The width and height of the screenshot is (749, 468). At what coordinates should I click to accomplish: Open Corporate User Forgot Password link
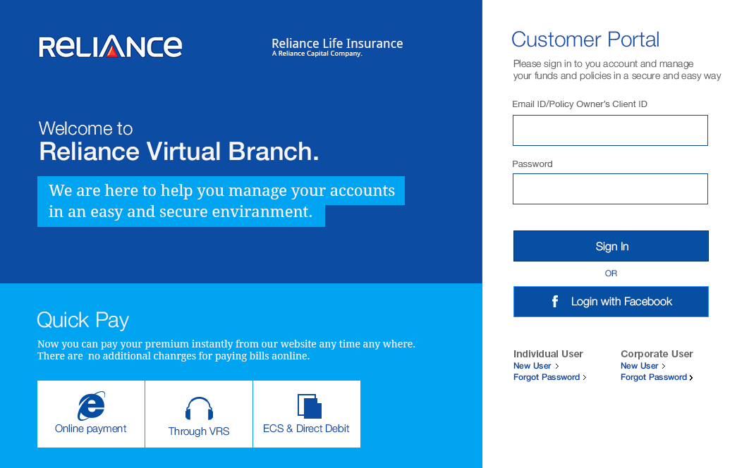click(x=654, y=377)
